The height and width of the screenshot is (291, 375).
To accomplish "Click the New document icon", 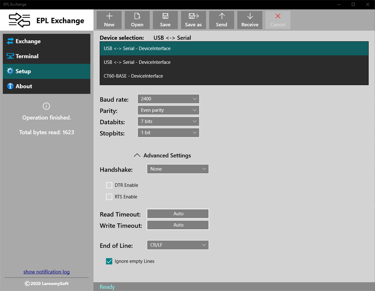I will [x=109, y=20].
